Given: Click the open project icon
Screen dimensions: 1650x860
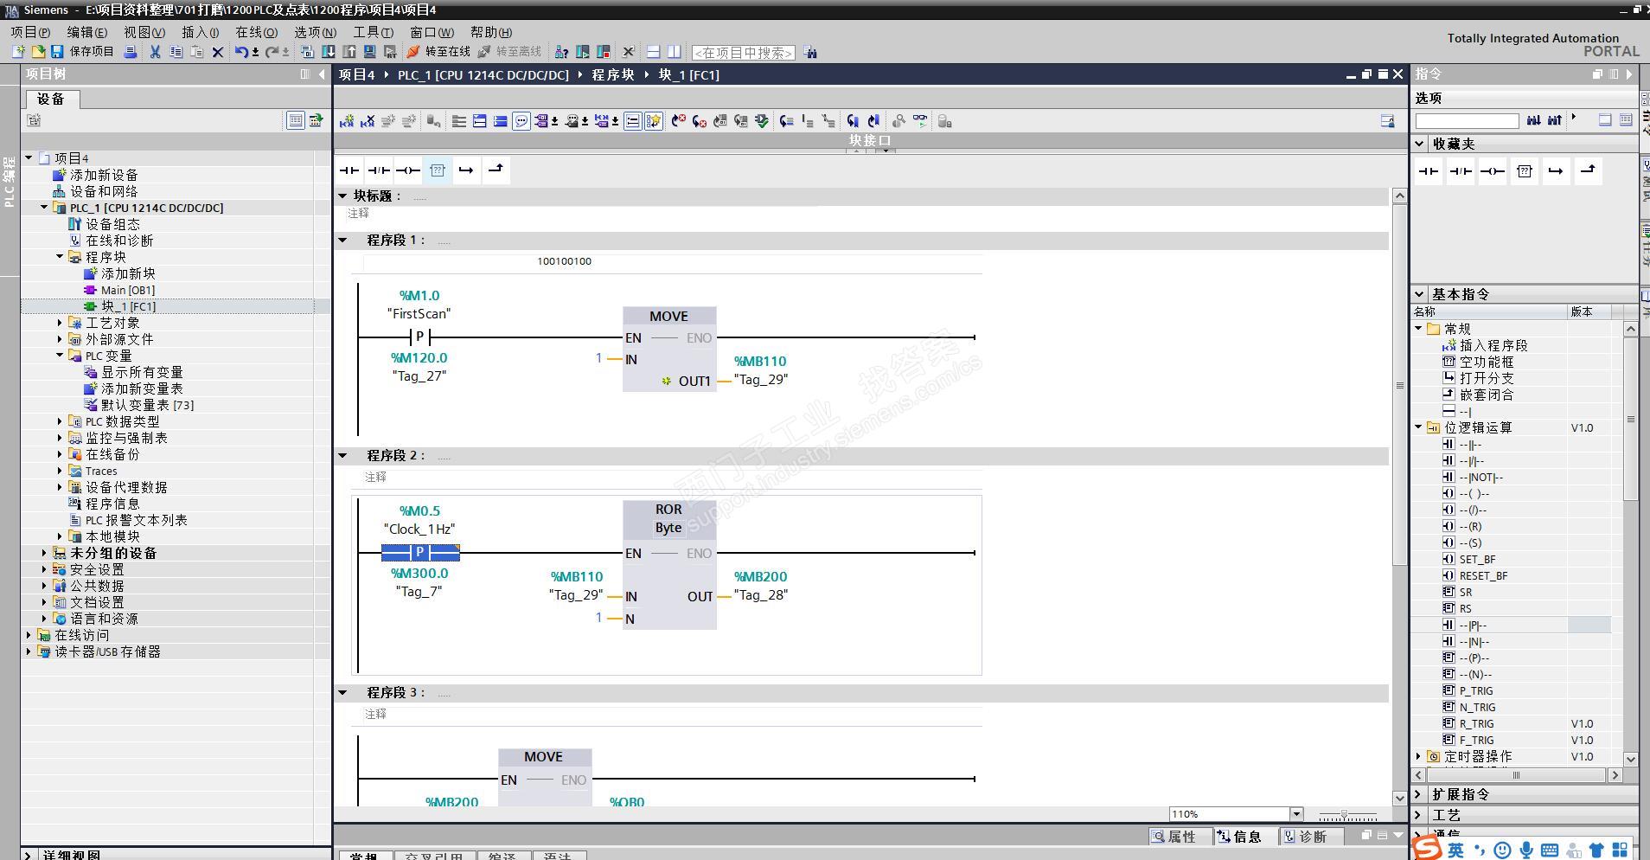Looking at the screenshot, I should point(38,52).
